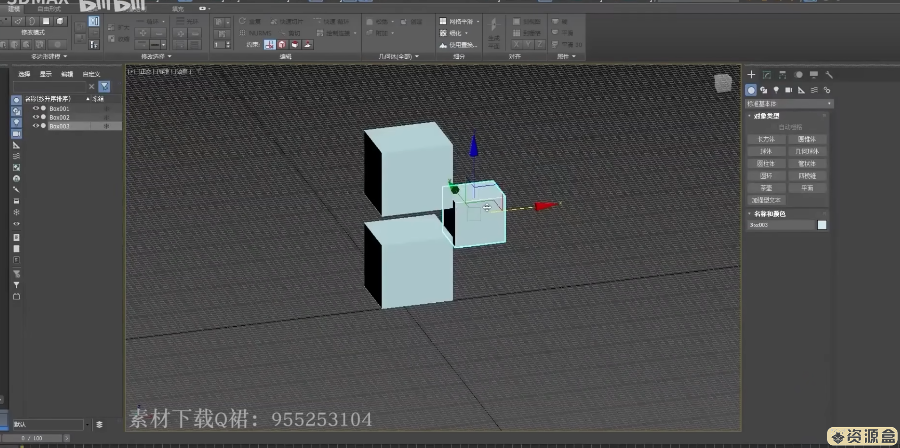Hide Box002 using its eye icon
This screenshot has height=448, width=900.
35,117
